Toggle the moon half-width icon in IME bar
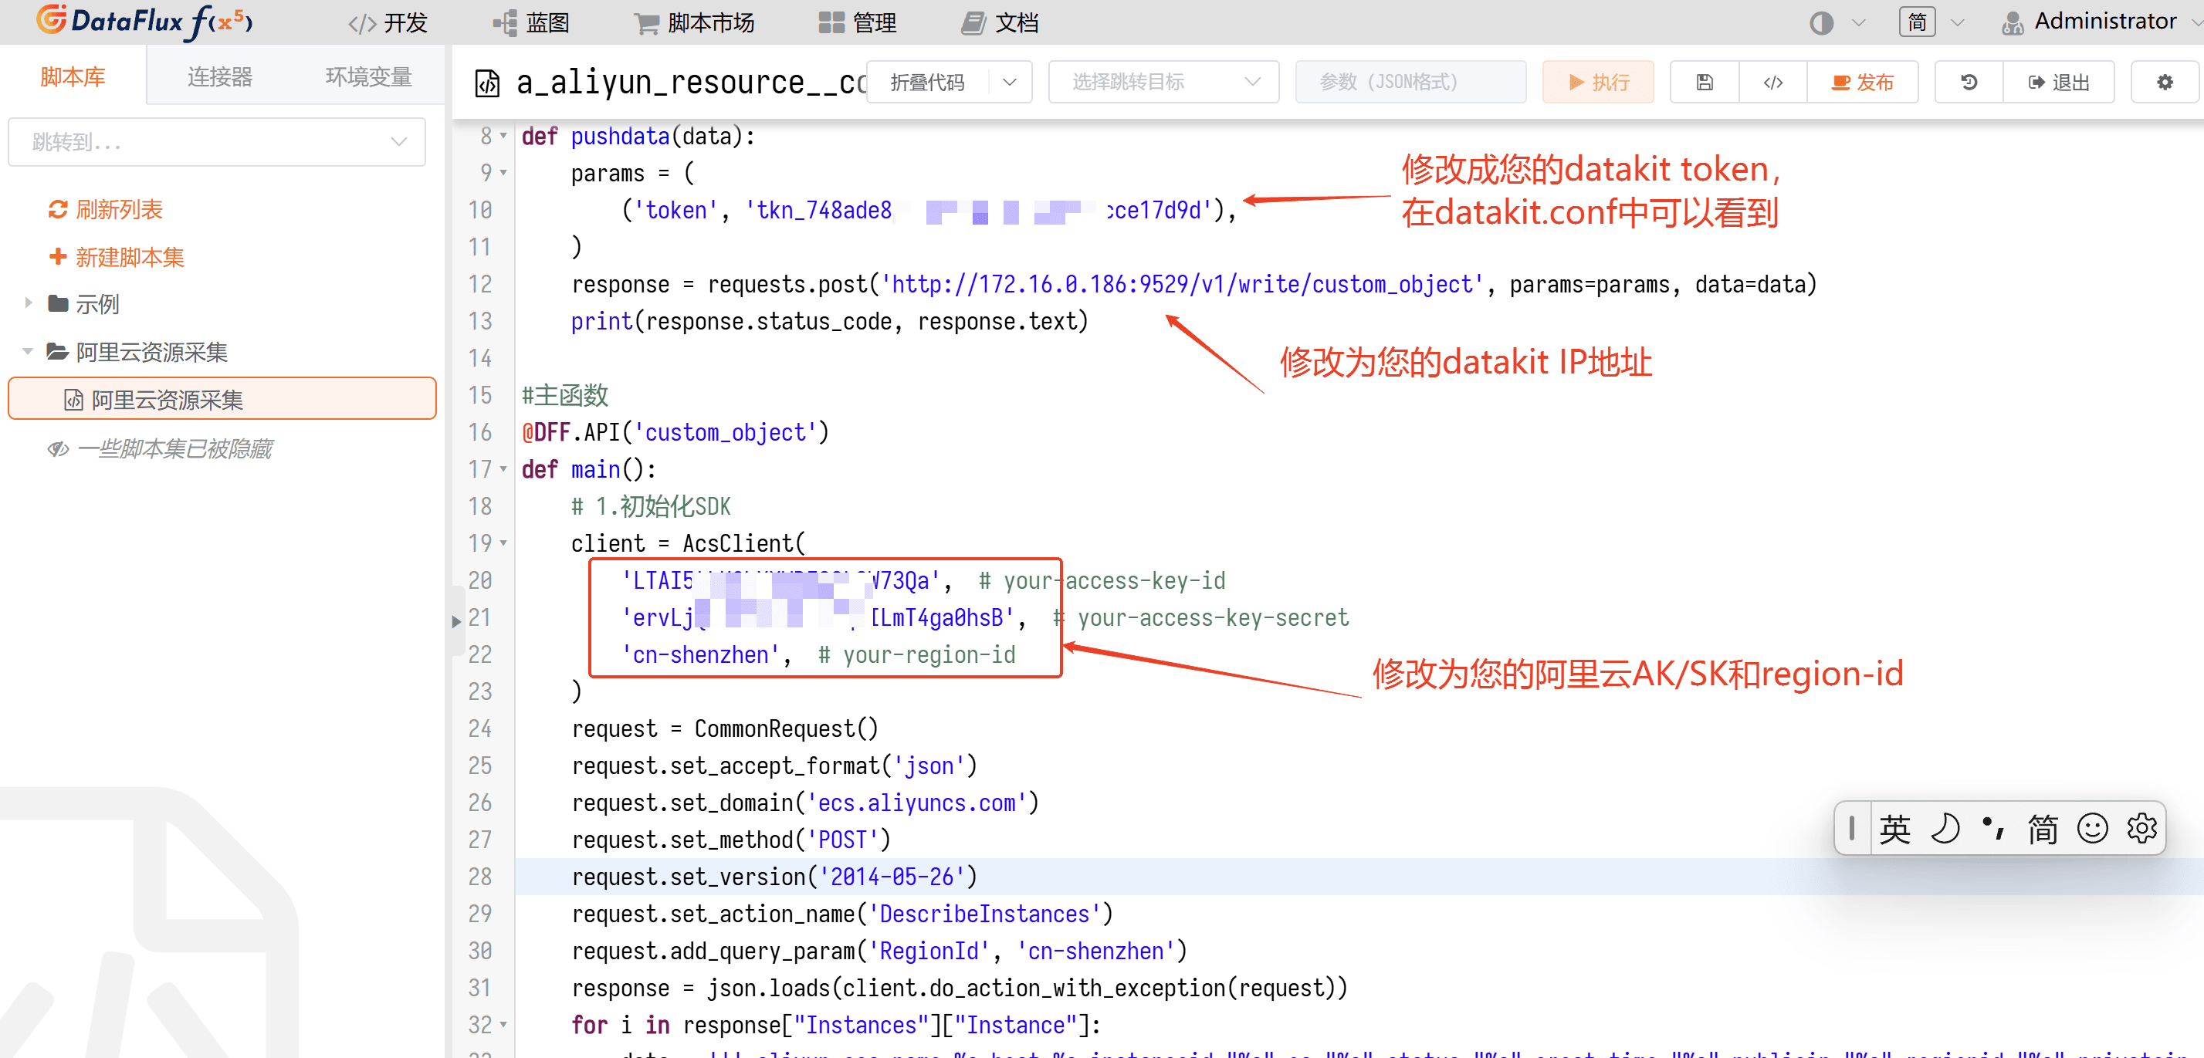This screenshot has width=2204, height=1058. (1944, 828)
